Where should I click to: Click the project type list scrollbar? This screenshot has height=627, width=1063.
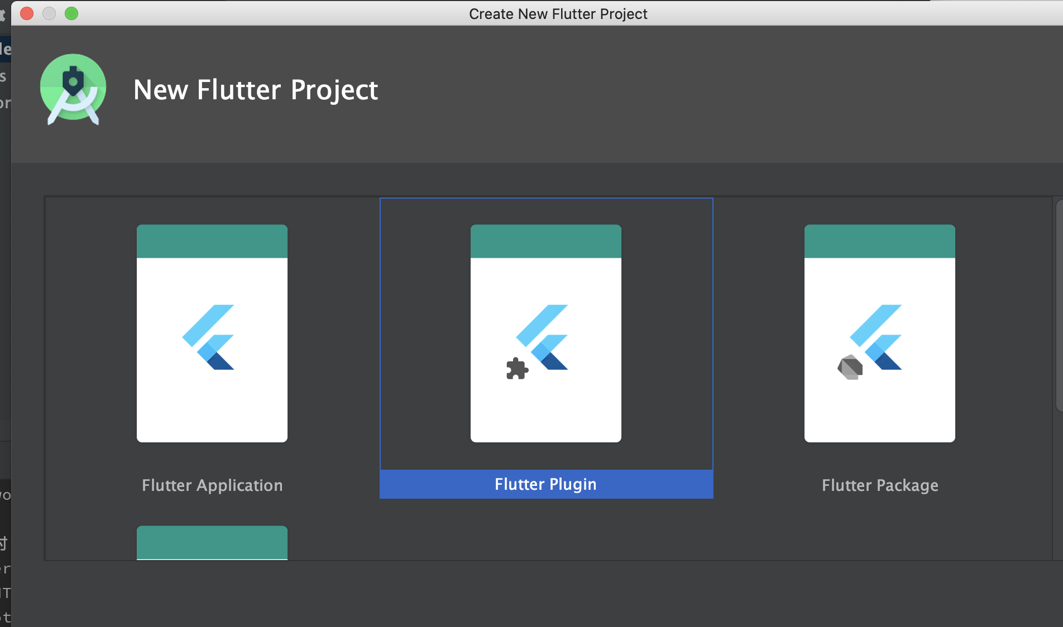pos(1059,306)
